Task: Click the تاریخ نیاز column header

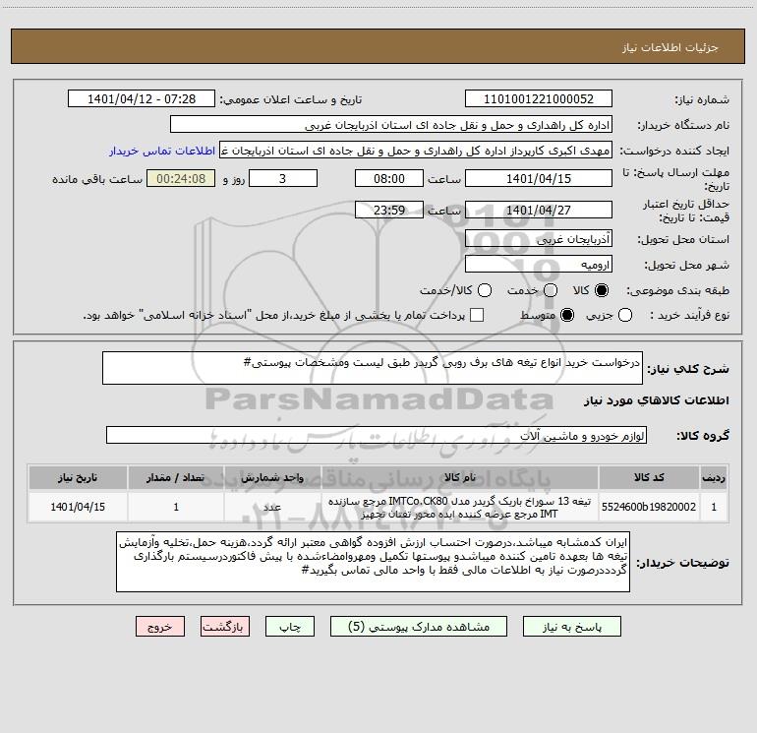Action: pyautogui.click(x=78, y=477)
